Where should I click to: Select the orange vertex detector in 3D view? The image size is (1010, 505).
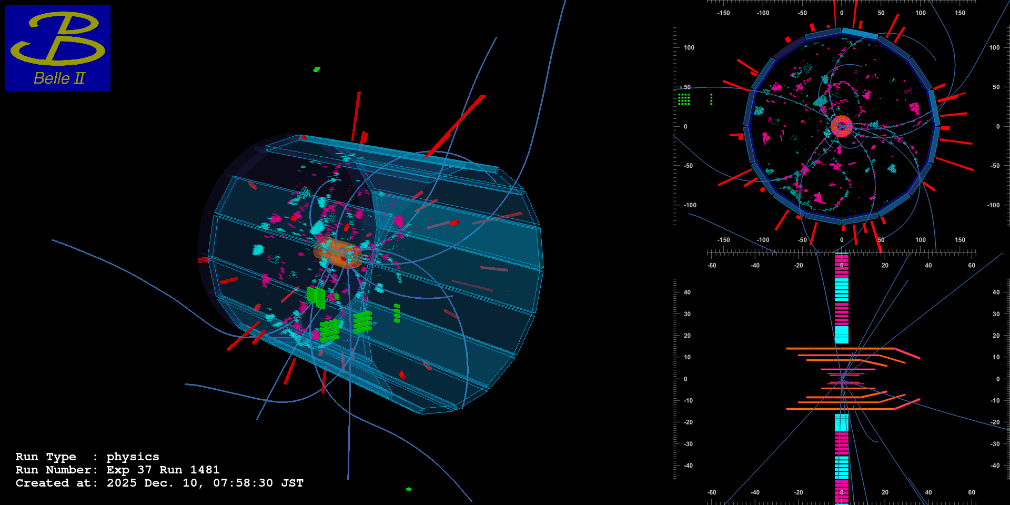[338, 252]
